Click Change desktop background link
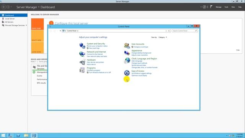This screenshot has width=245, height=138. [141, 53]
